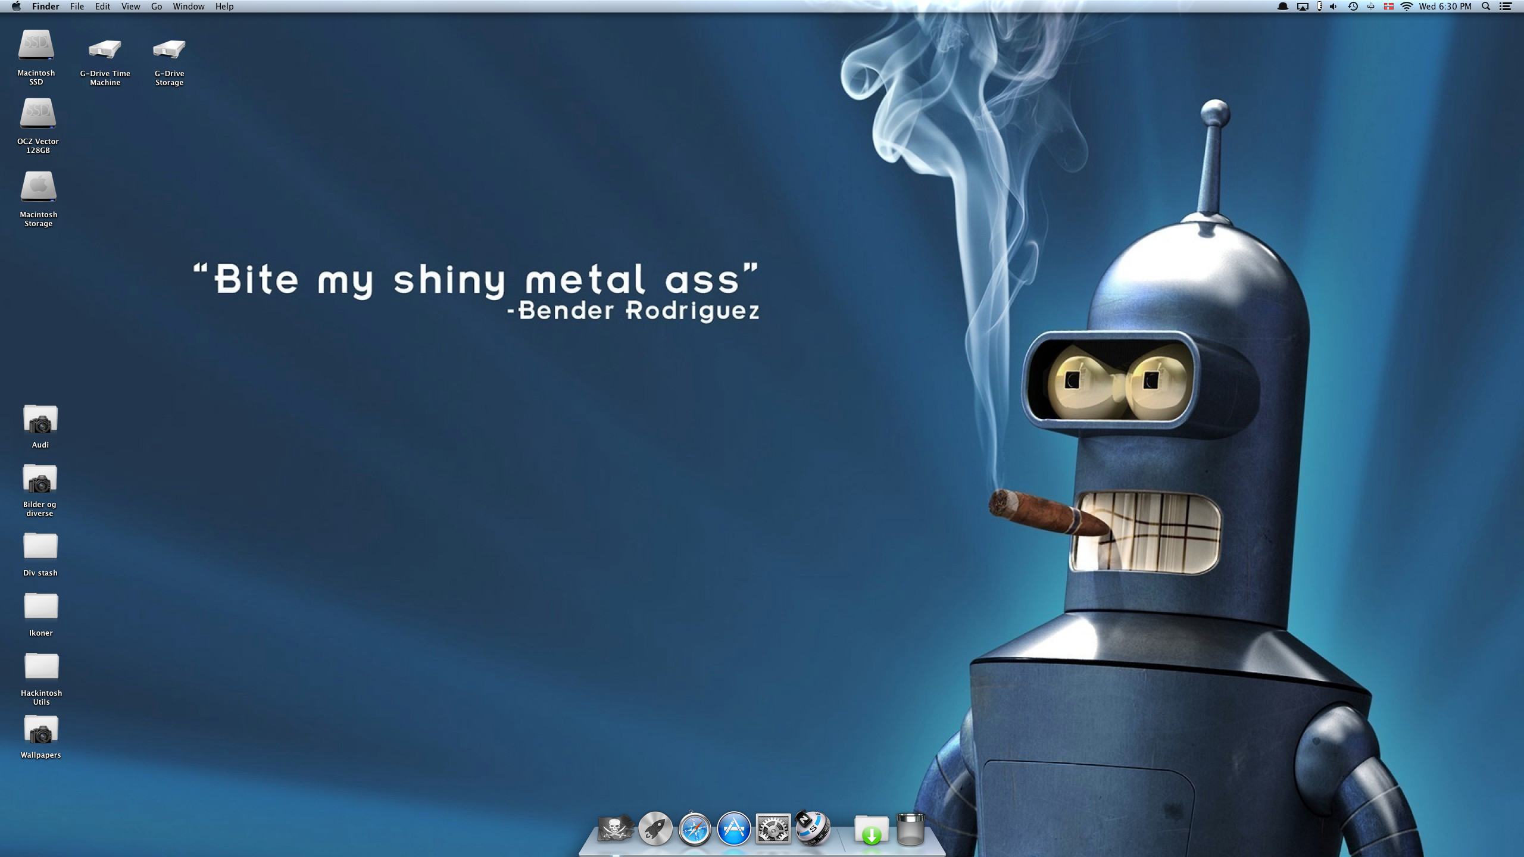The width and height of the screenshot is (1524, 857).
Task: Select the Wallpapers folder icon
Action: [x=41, y=730]
